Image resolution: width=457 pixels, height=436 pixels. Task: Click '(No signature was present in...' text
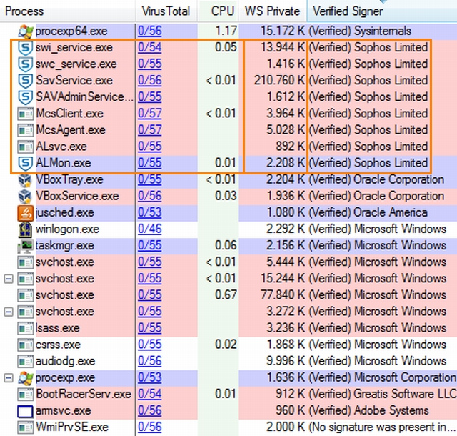(x=382, y=427)
